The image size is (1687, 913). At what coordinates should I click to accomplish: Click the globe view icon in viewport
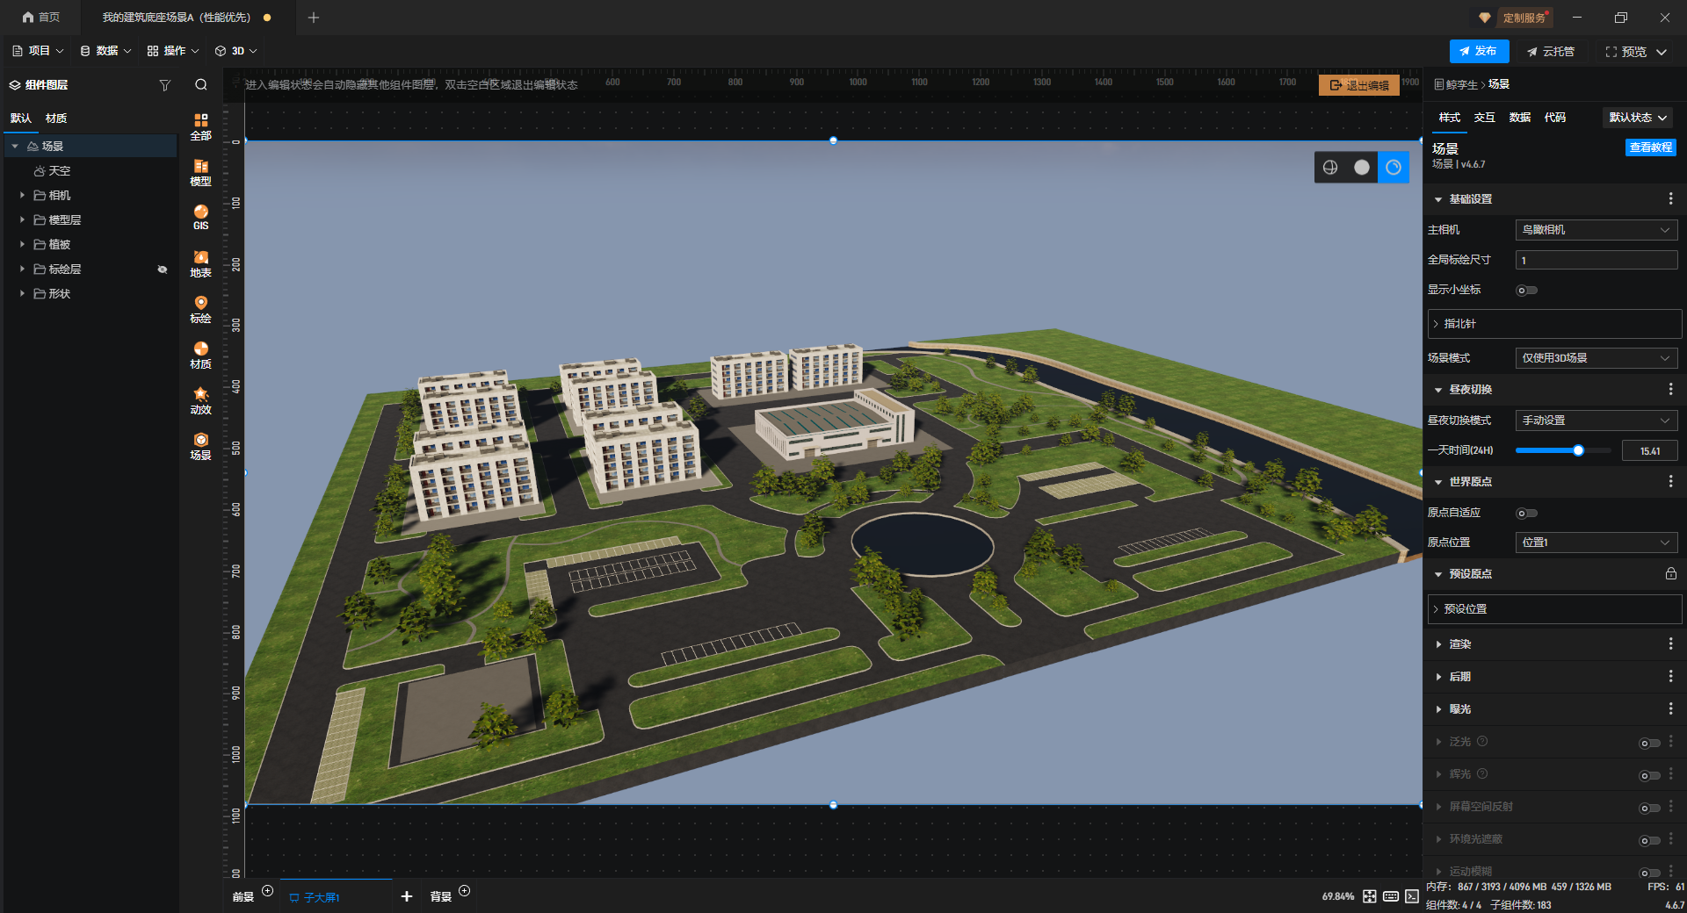tap(1330, 168)
